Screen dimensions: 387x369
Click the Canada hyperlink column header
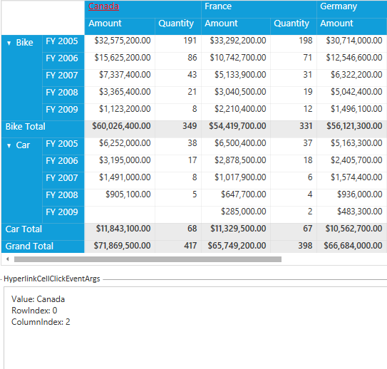103,6
